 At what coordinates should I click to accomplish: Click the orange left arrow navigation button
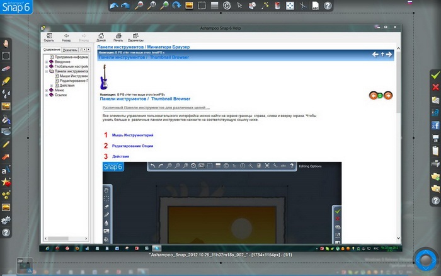click(x=373, y=96)
